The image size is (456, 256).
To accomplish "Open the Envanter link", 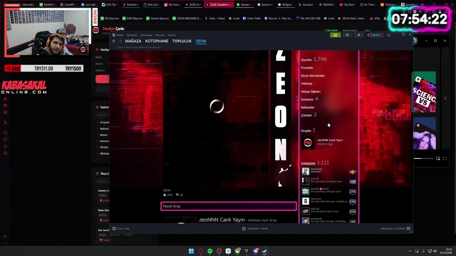I will [307, 68].
